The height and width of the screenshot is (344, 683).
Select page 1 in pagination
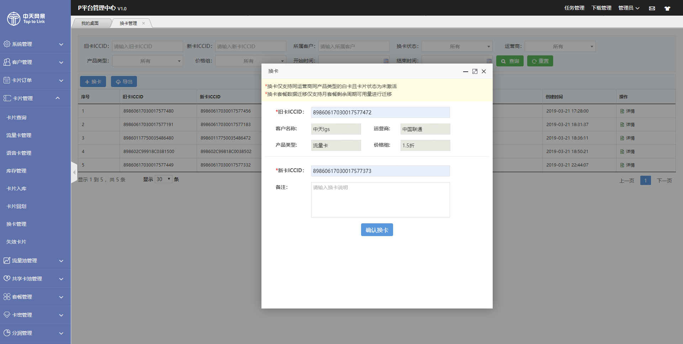[646, 180]
